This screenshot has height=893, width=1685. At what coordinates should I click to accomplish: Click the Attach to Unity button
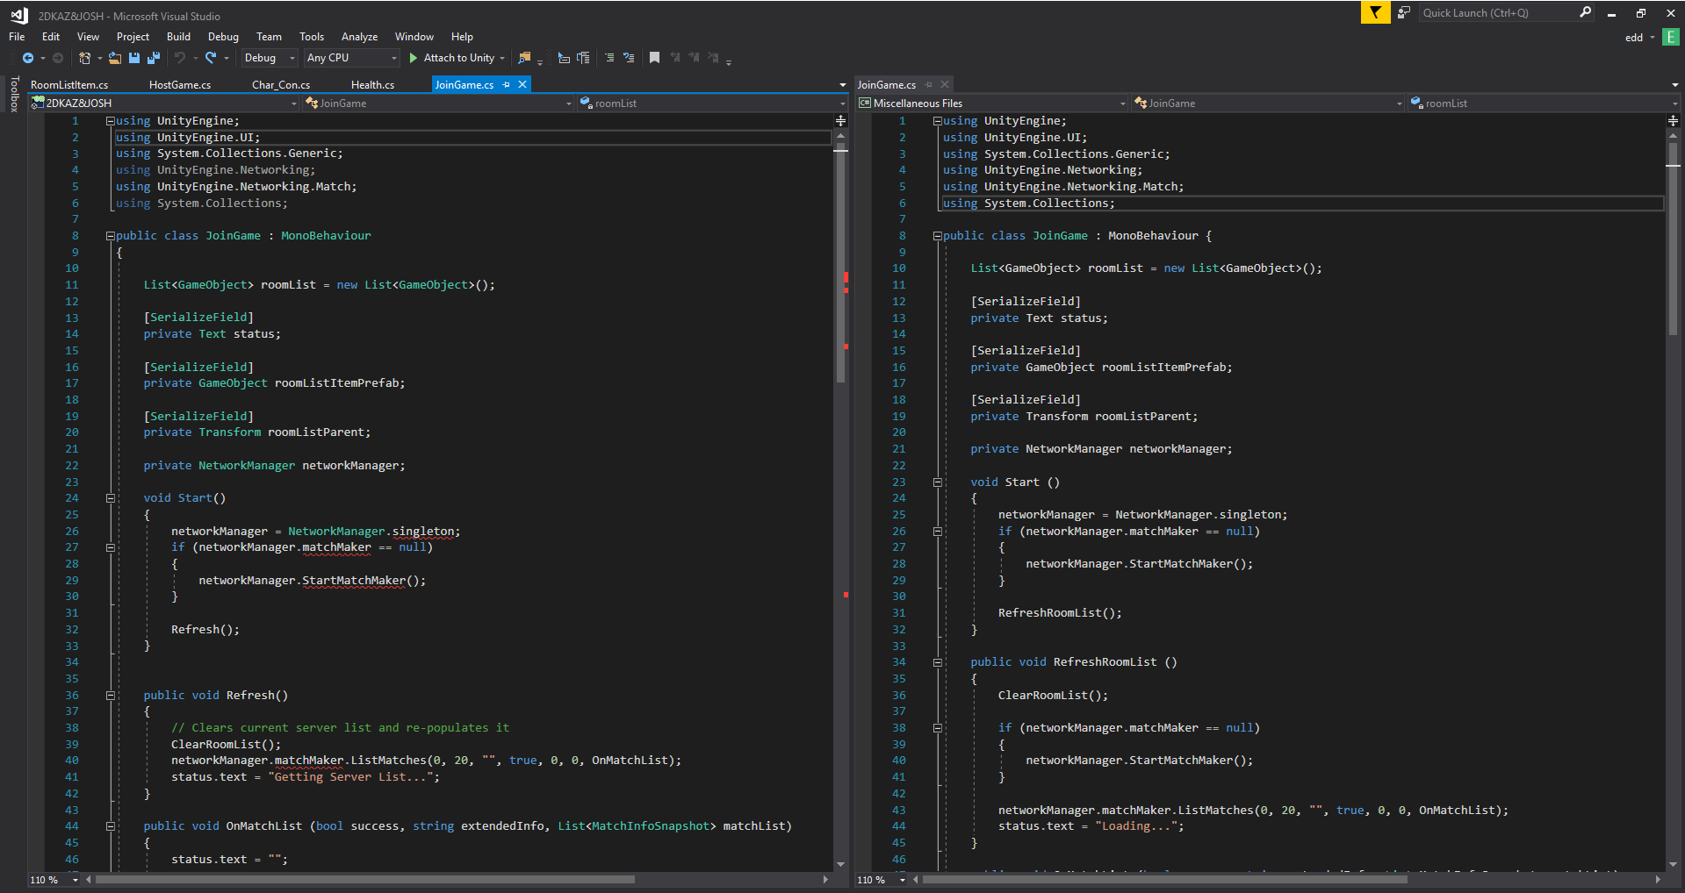[451, 58]
